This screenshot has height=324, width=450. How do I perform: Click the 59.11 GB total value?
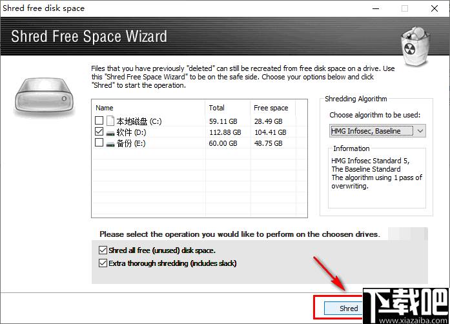click(223, 121)
